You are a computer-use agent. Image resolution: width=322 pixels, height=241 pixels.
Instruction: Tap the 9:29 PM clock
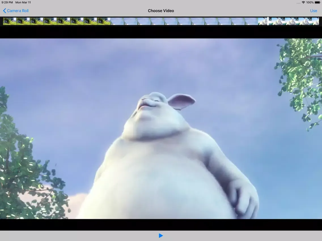7,3
